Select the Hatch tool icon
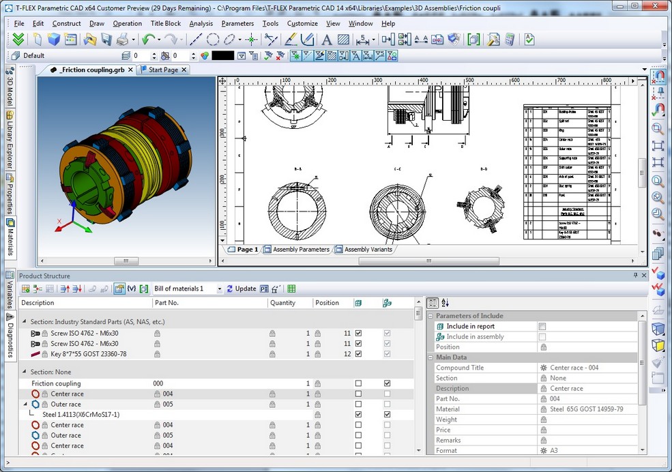 [344, 40]
